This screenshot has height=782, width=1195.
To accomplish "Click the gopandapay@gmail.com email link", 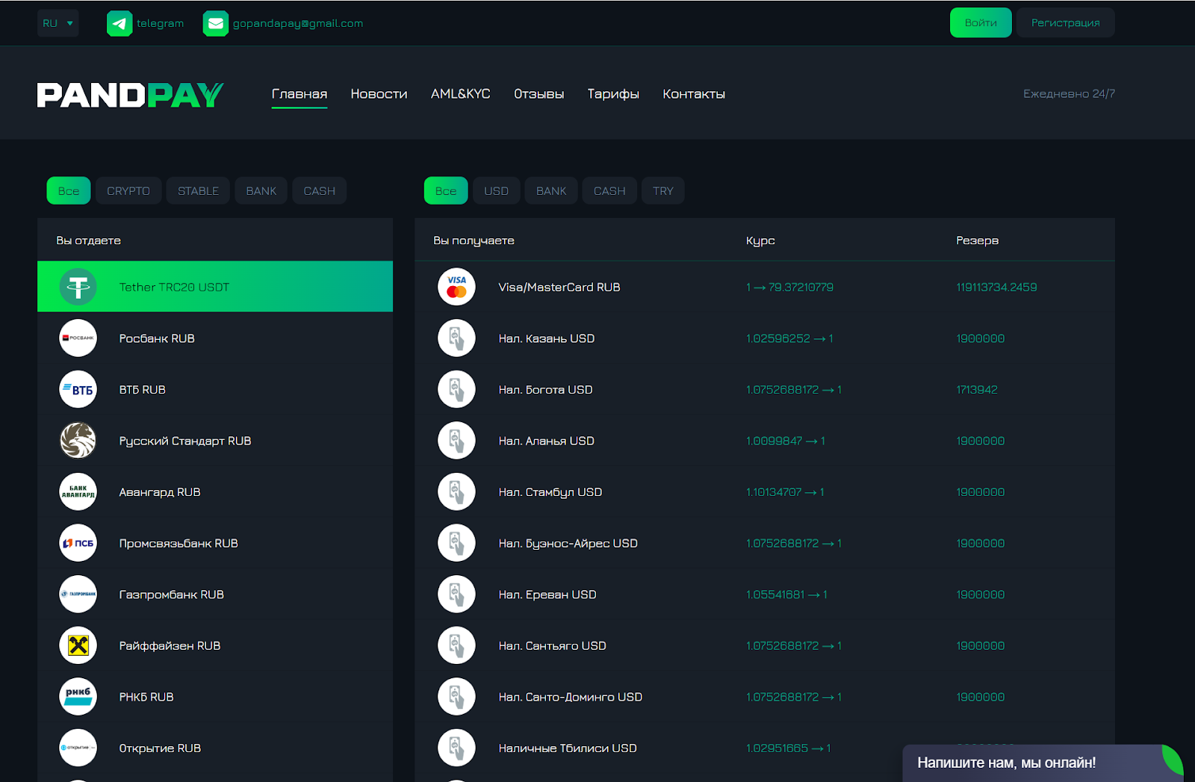I will click(298, 23).
